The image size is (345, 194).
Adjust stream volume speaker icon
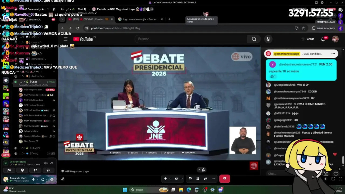[x=326, y=179]
